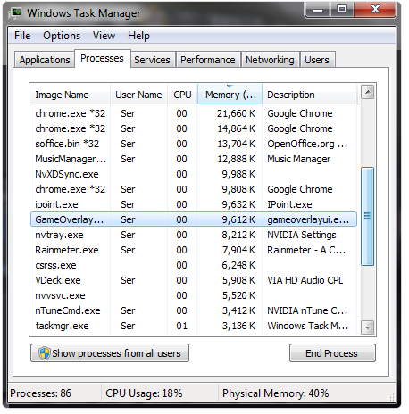
Task: Select the nvvsvc.exe process
Action: coord(194,295)
